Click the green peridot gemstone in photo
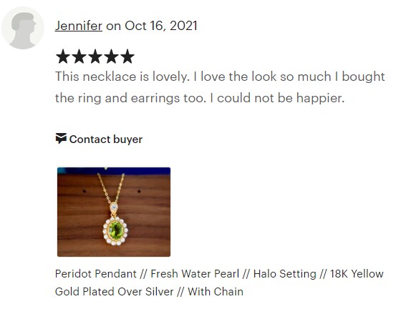The image size is (401, 314). pos(116,230)
